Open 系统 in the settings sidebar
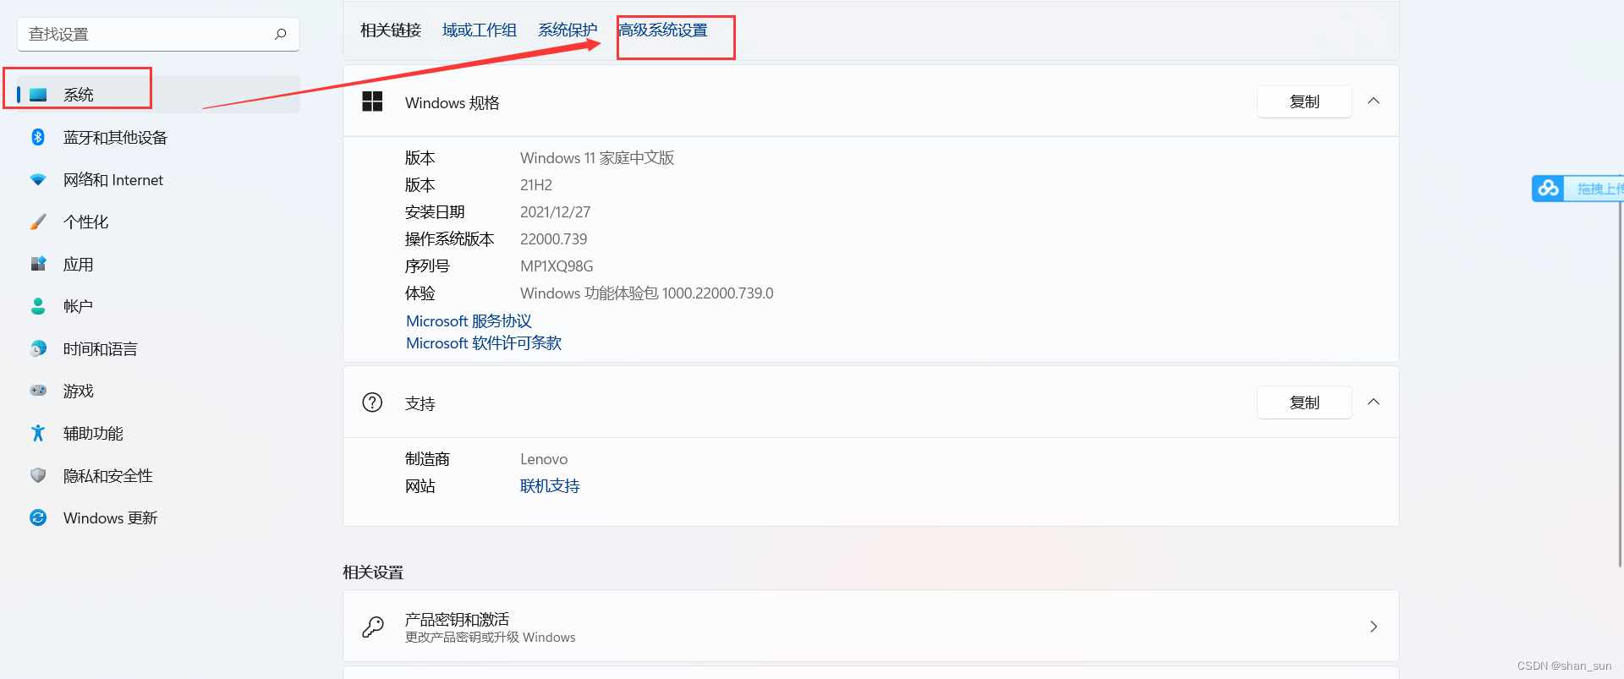 [159, 95]
